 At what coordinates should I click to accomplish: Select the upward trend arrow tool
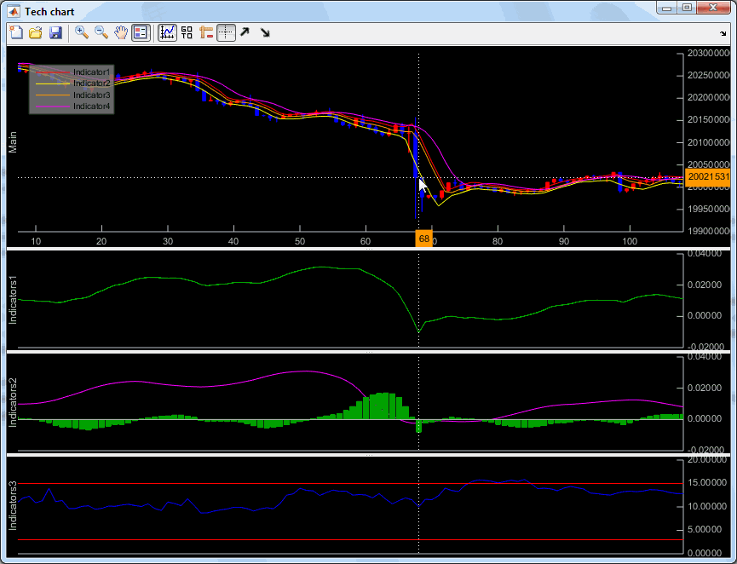245,32
